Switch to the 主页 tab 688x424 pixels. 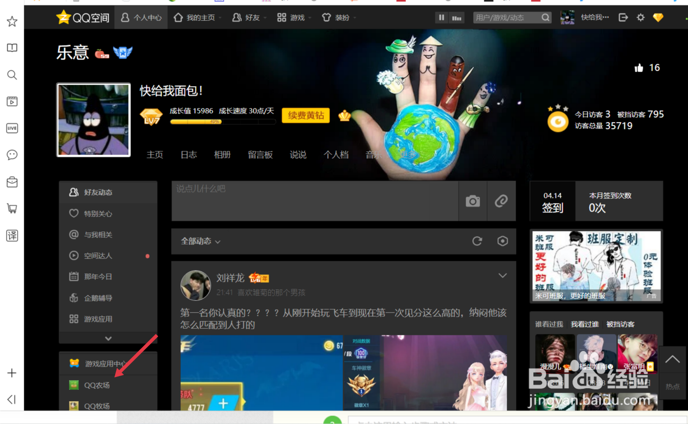pyautogui.click(x=155, y=155)
